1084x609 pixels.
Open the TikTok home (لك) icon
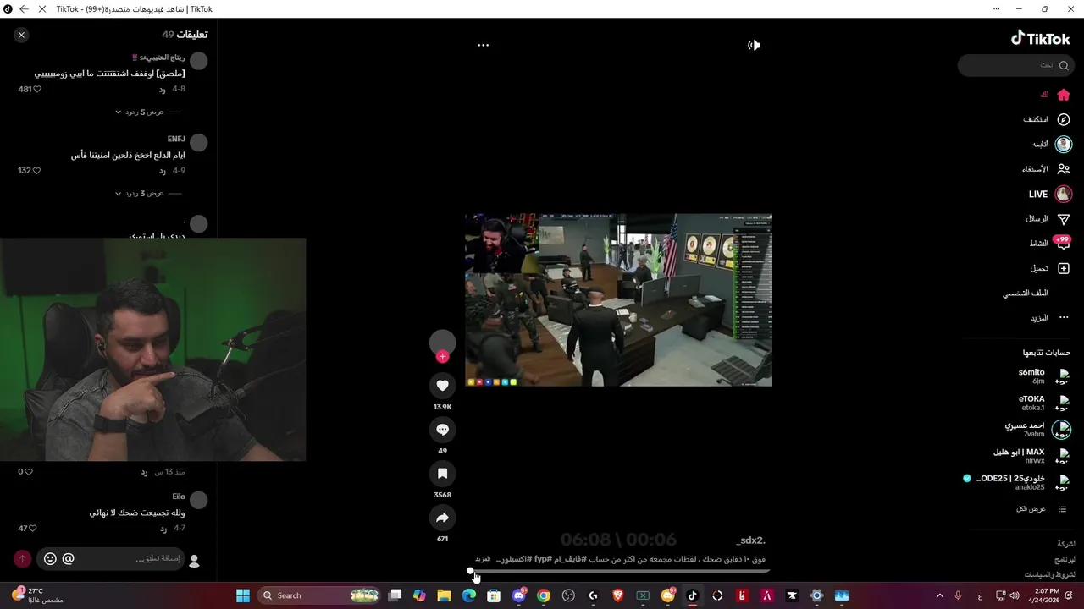pyautogui.click(x=1064, y=95)
